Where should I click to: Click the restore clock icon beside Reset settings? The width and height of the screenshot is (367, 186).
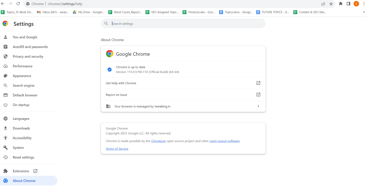point(5,157)
